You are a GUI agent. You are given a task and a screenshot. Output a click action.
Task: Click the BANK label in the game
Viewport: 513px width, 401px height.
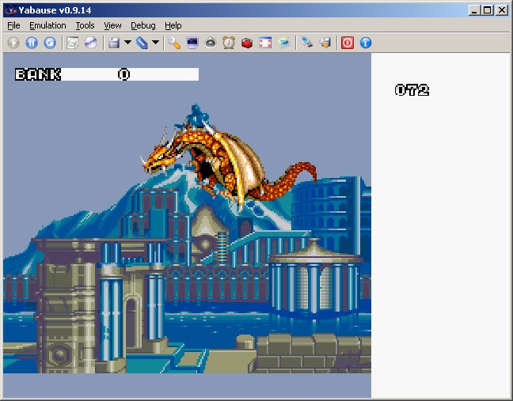[38, 74]
